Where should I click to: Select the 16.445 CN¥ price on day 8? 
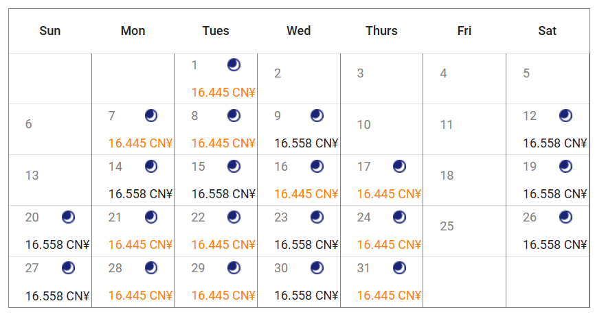point(223,143)
